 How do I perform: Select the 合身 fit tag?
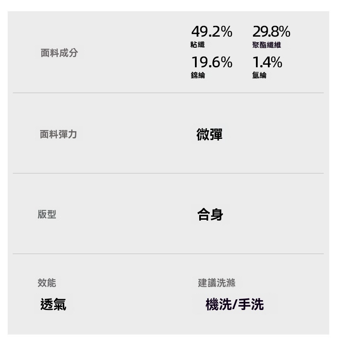coord(210,215)
